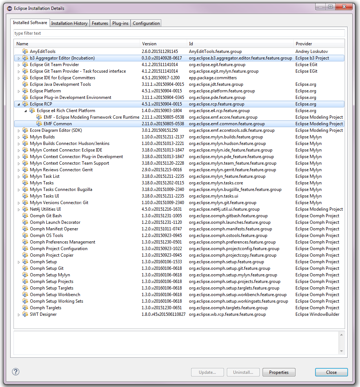
Task: Select the Installed Software tab
Action: pos(30,23)
